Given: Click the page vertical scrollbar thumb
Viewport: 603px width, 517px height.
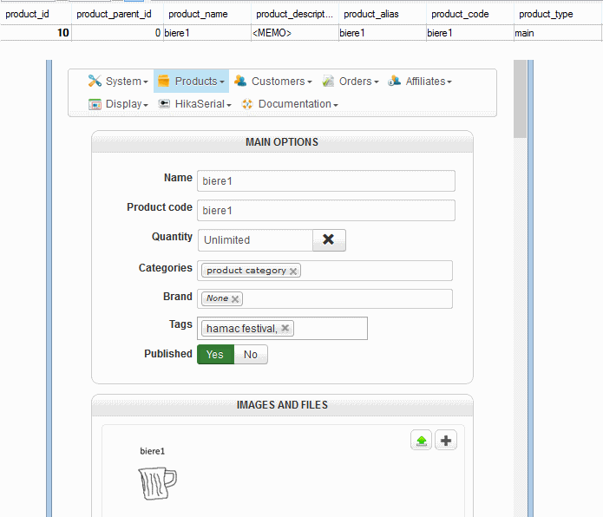Looking at the screenshot, I should click(520, 99).
